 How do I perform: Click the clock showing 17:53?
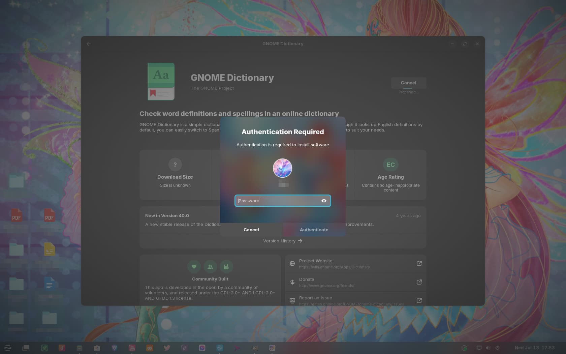(x=534, y=348)
